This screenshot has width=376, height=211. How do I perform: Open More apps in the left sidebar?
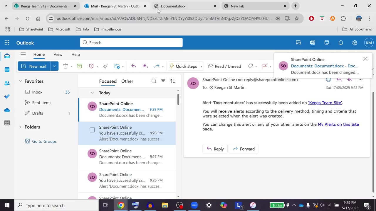tap(7, 123)
